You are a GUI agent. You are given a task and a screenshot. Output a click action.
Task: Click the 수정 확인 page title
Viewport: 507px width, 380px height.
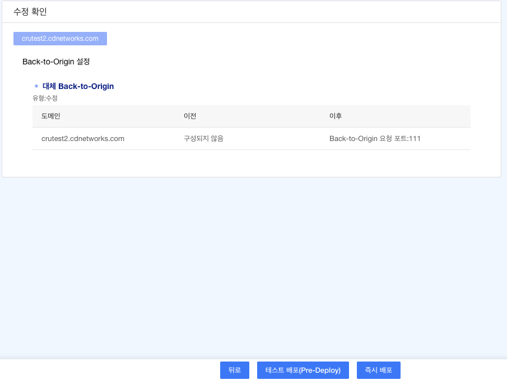[30, 11]
